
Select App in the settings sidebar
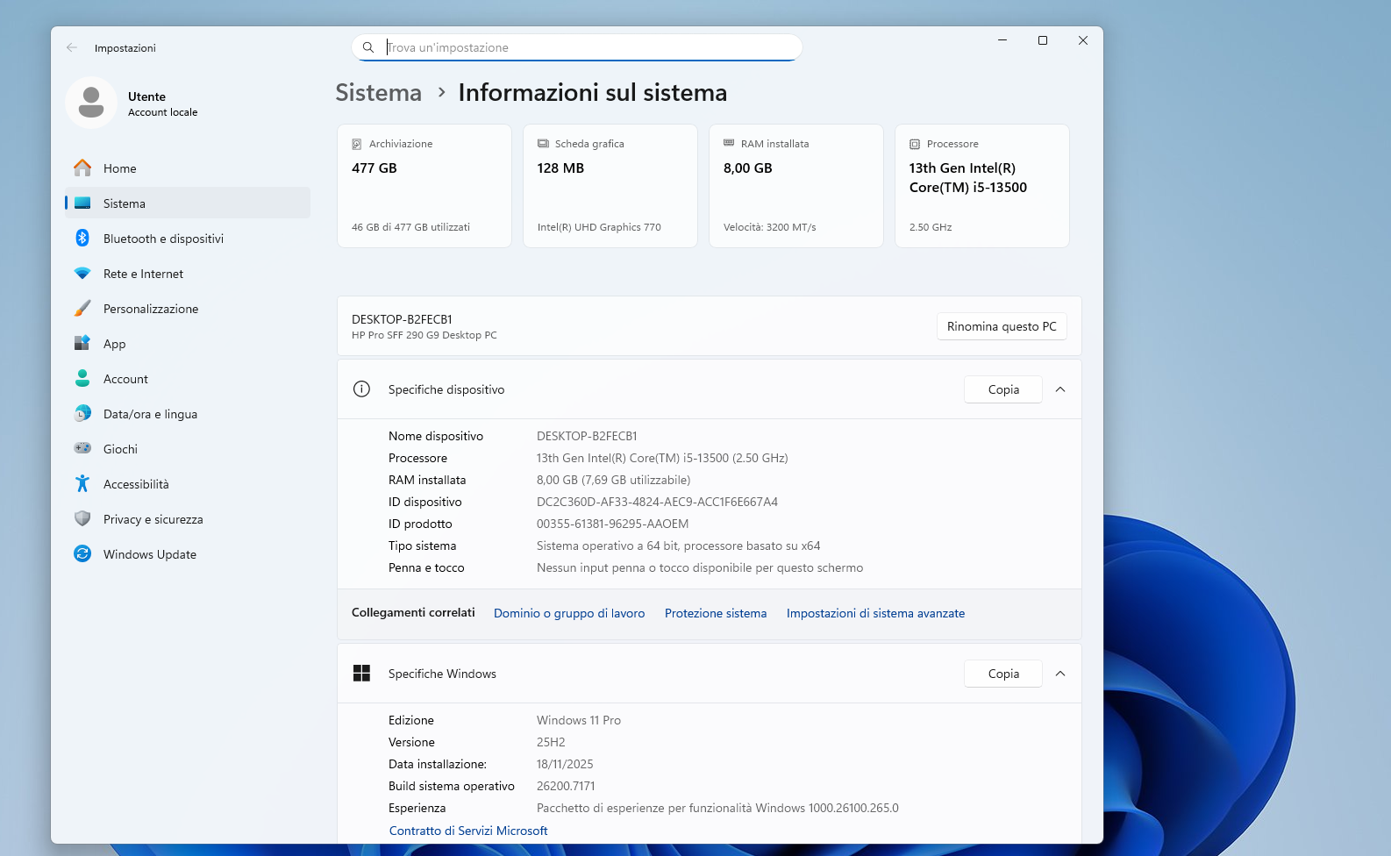(x=188, y=343)
